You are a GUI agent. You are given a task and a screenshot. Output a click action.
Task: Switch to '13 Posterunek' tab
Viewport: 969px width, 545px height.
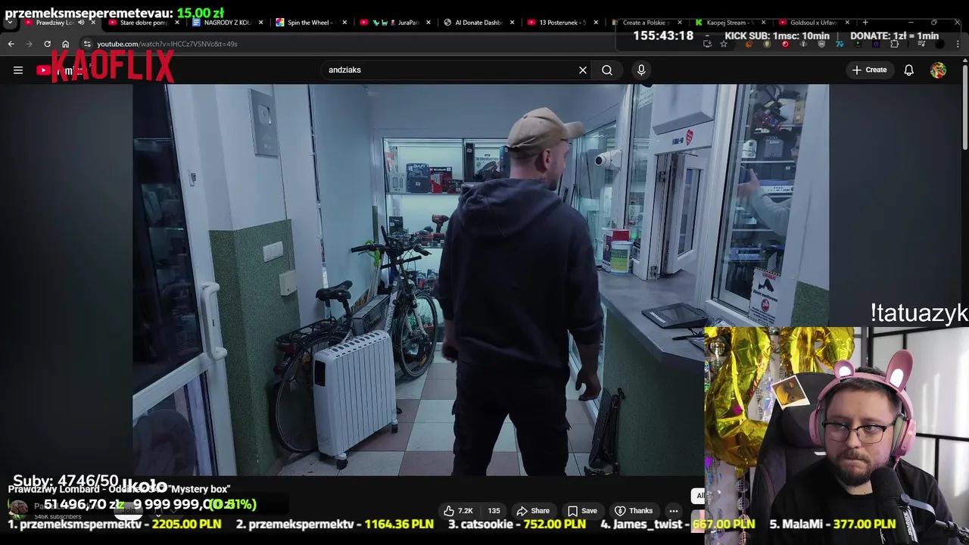coord(562,23)
